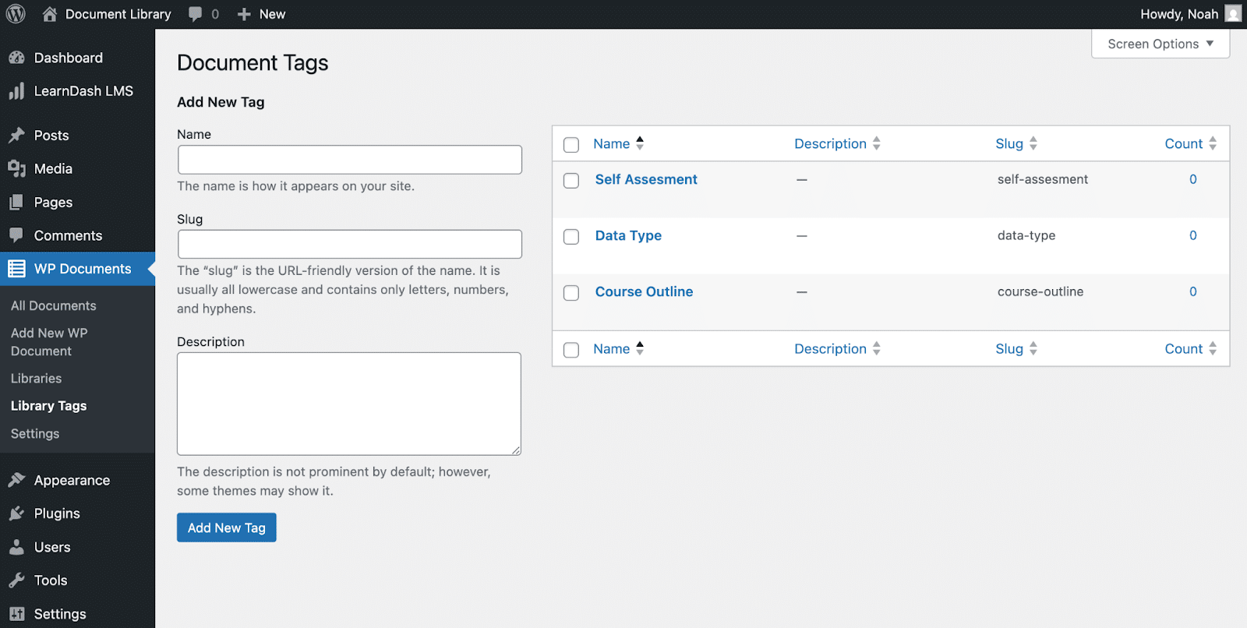Screen dimensions: 1247x628
Task: Open the WP Documents menu
Action: [77, 269]
